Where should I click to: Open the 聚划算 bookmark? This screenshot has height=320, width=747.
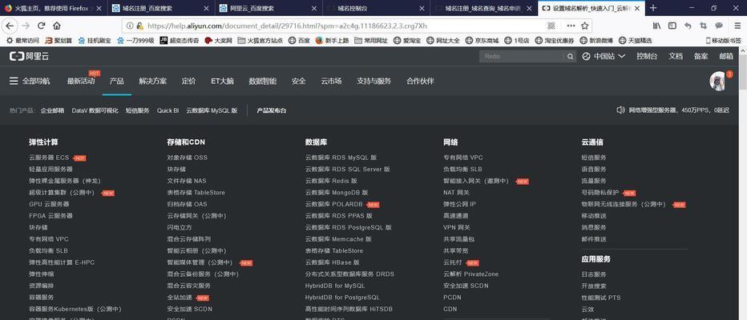coord(59,41)
